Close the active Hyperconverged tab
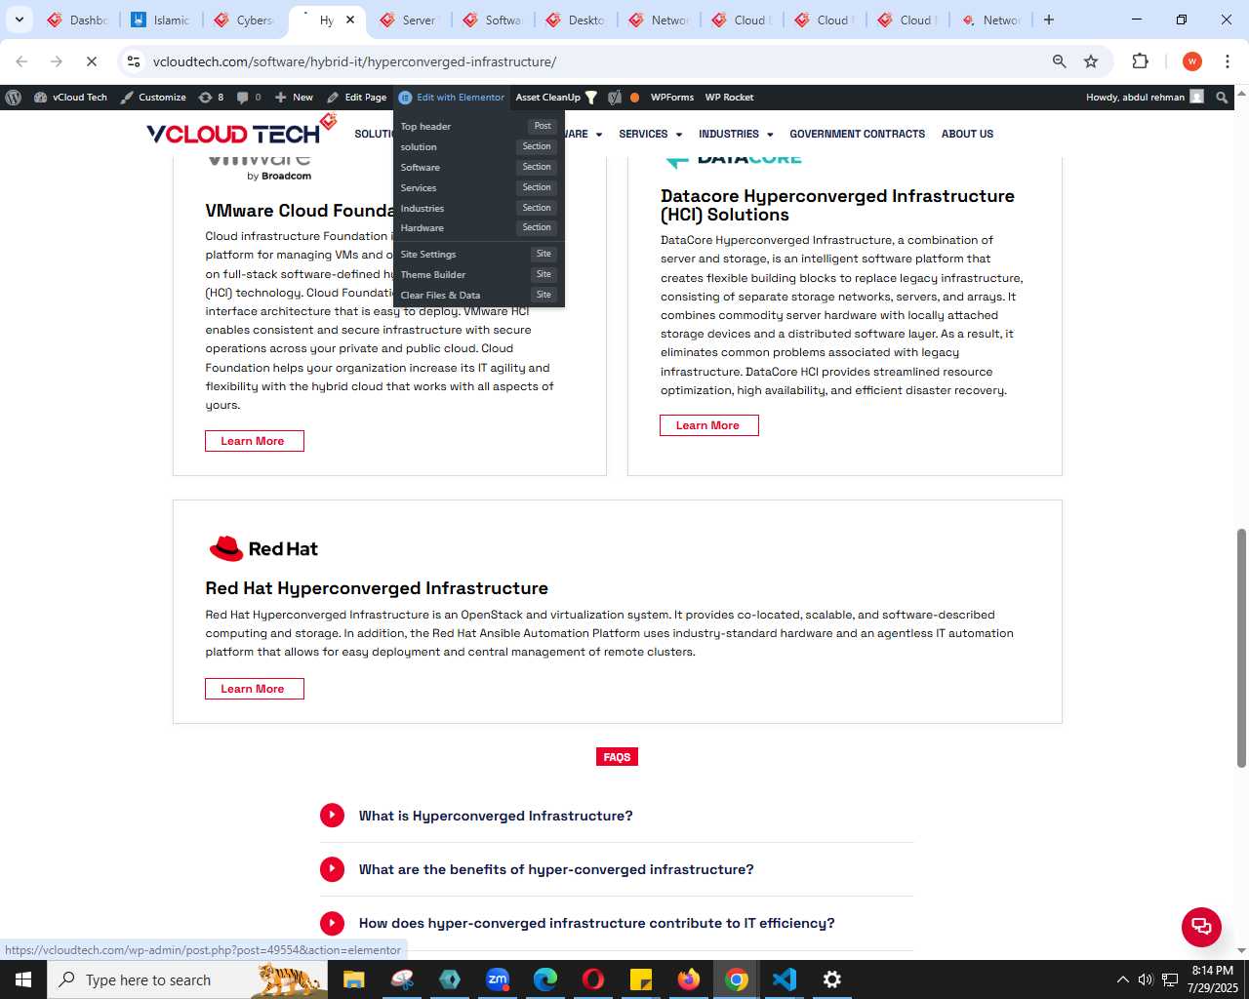1249x999 pixels. click(x=350, y=20)
